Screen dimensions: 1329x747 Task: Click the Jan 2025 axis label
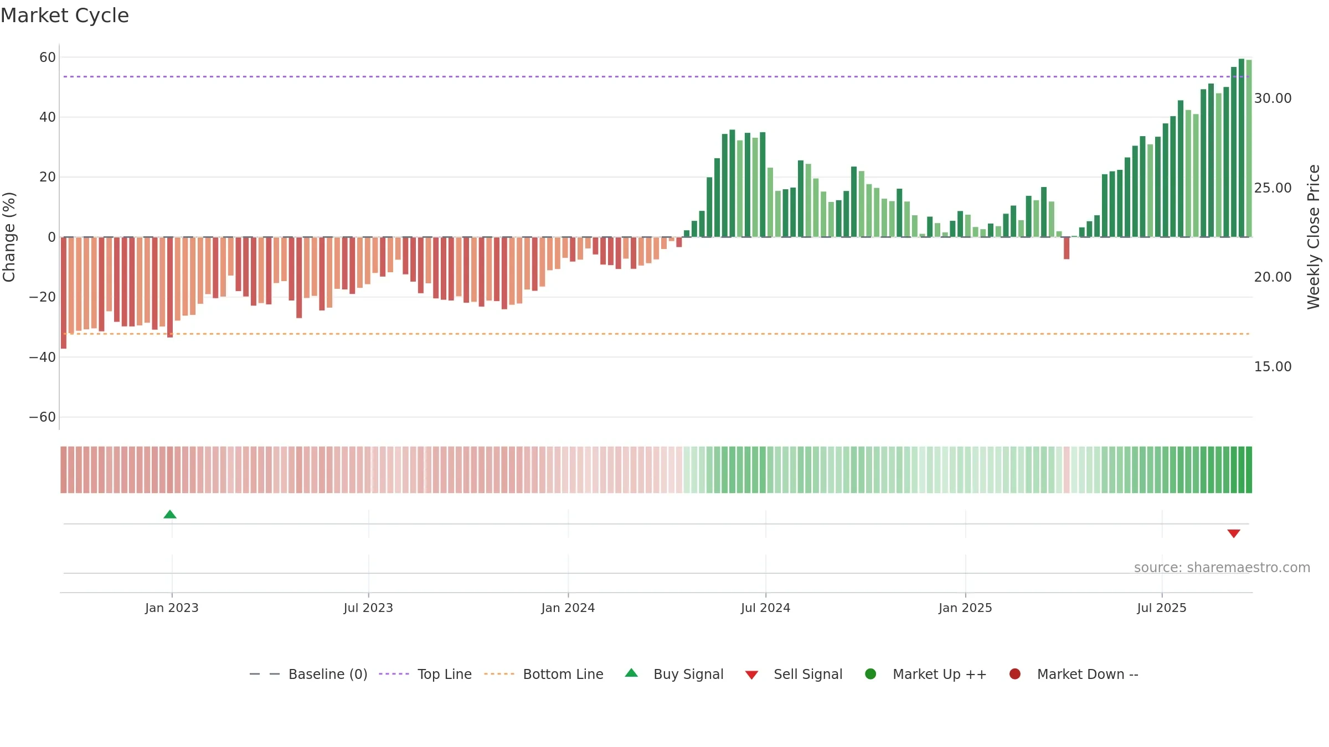965,608
